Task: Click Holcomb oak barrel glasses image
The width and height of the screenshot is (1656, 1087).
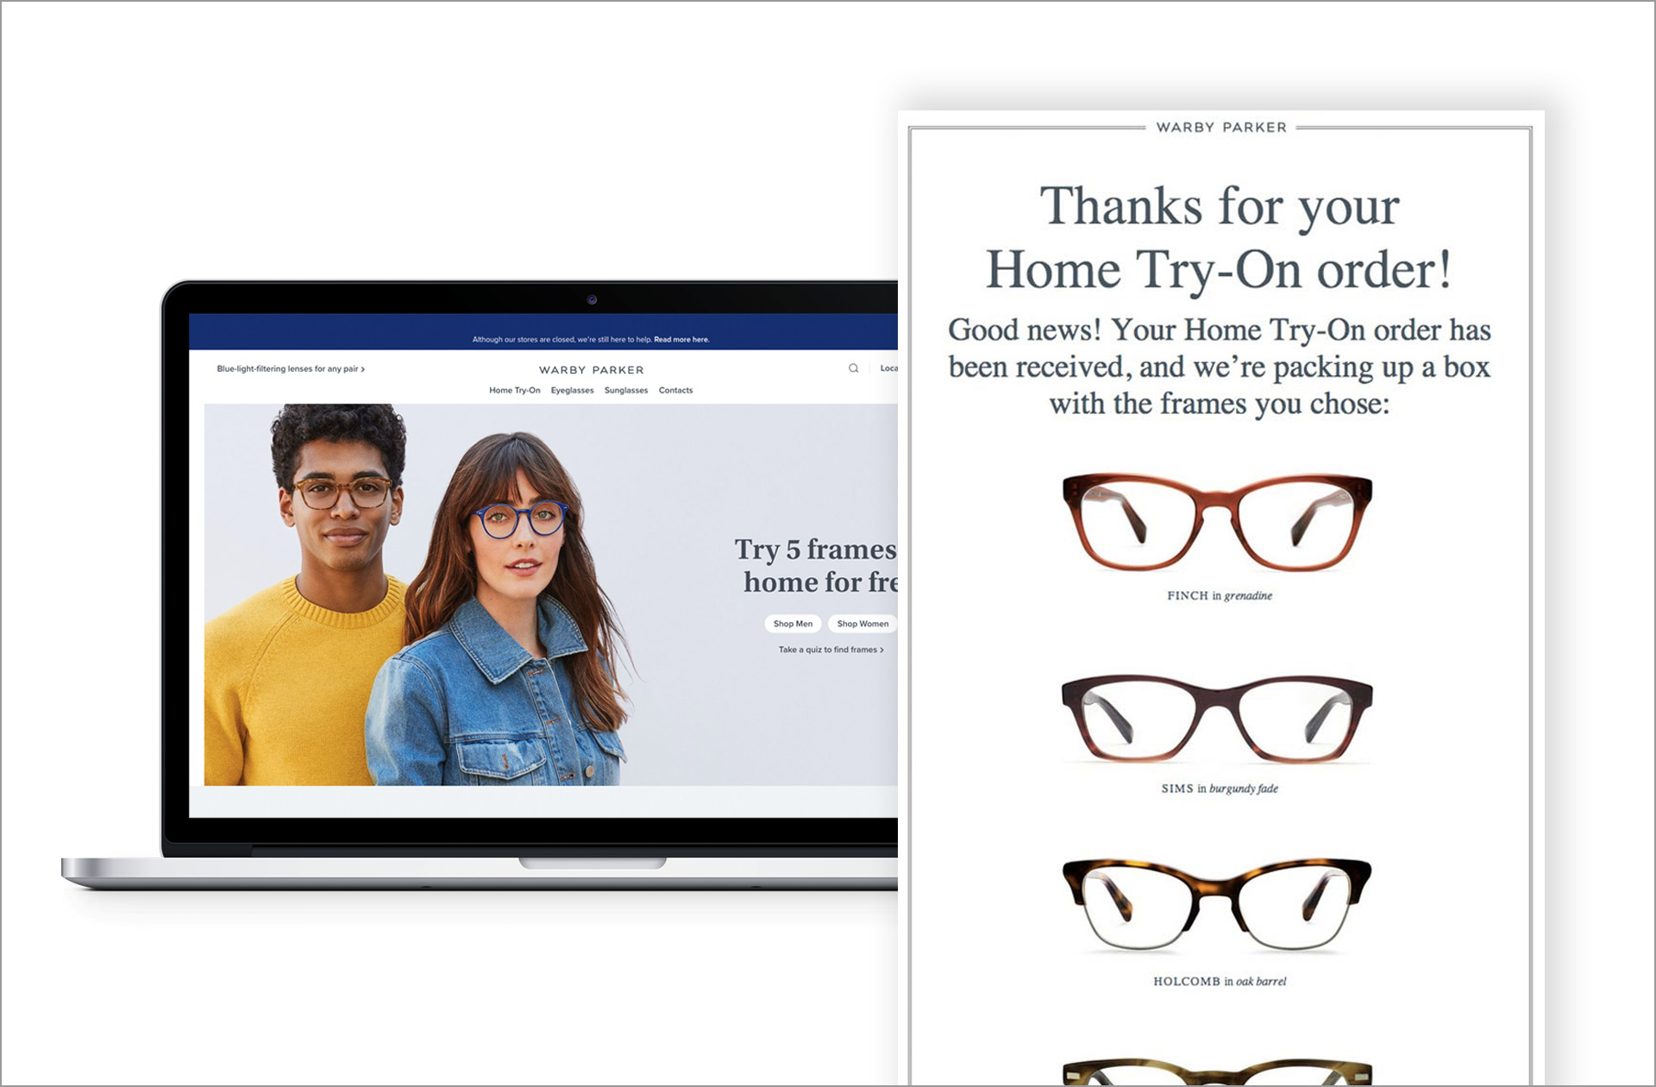Action: click(x=1217, y=905)
